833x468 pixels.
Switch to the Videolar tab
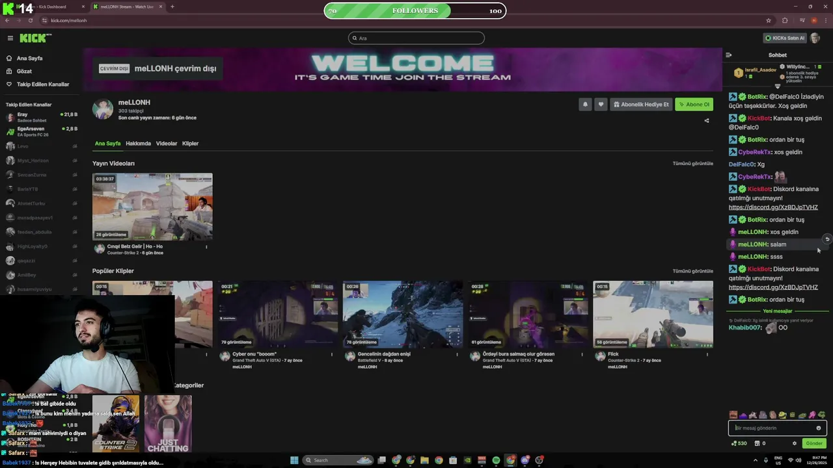[167, 143]
